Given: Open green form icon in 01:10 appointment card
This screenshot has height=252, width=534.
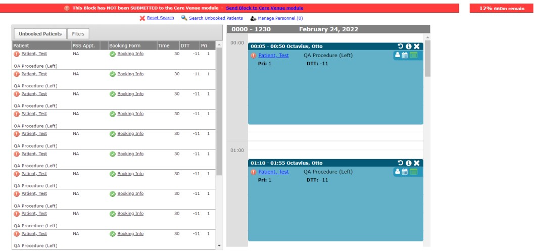Looking at the screenshot, I should coord(413,172).
